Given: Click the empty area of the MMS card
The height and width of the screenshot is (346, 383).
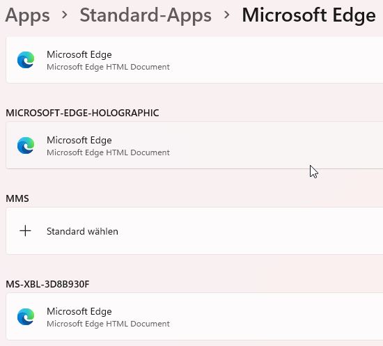Looking at the screenshot, I should point(244,231).
